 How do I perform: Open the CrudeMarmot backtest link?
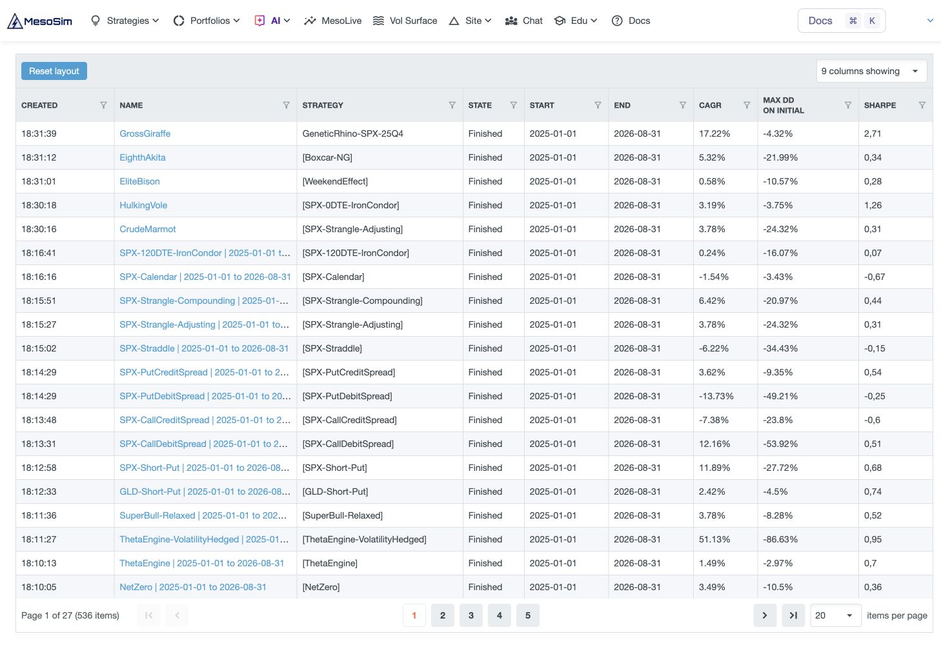(x=148, y=229)
